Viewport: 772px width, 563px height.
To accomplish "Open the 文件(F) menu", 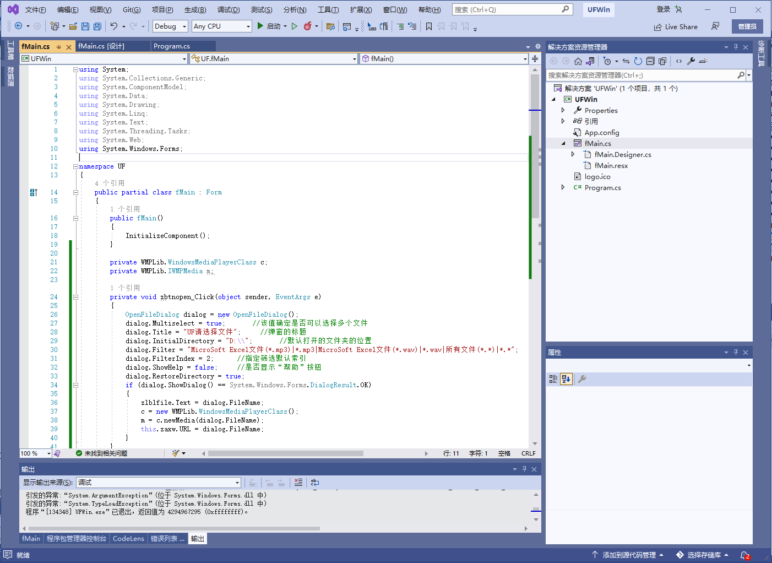I will pyautogui.click(x=35, y=9).
